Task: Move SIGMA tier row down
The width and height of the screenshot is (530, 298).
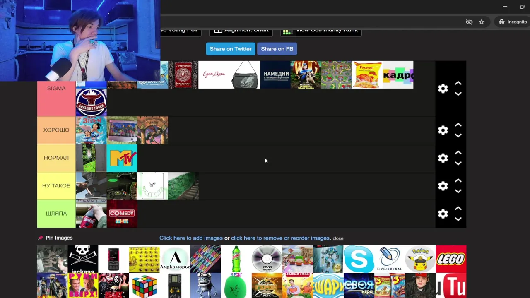Action: click(458, 94)
